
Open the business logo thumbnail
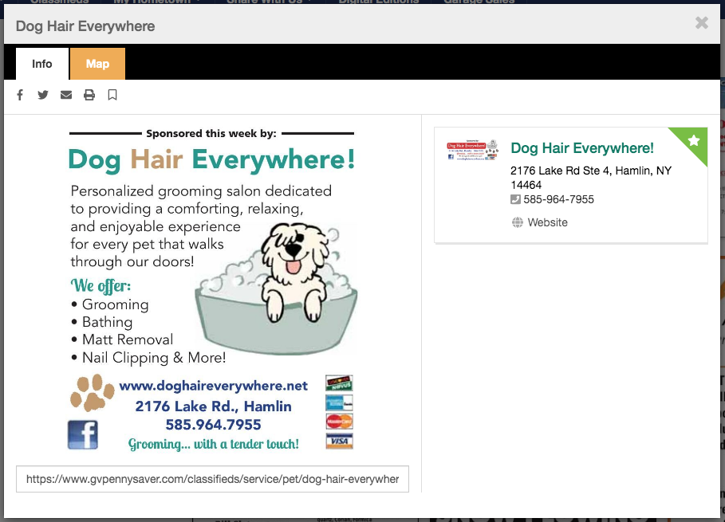point(472,150)
